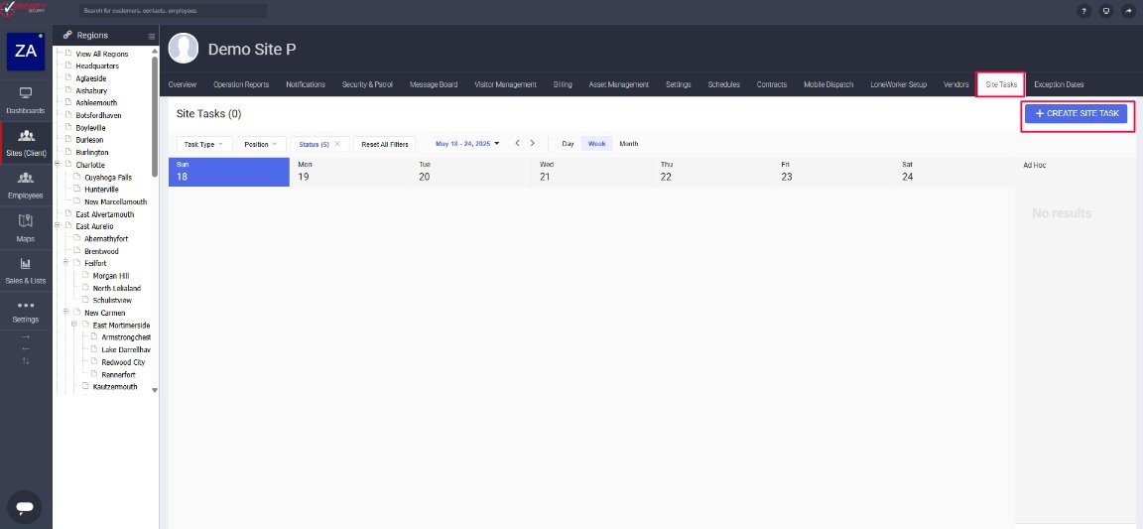The width and height of the screenshot is (1143, 529).
Task: Collapse the New Carmen region node
Action: click(x=66, y=313)
